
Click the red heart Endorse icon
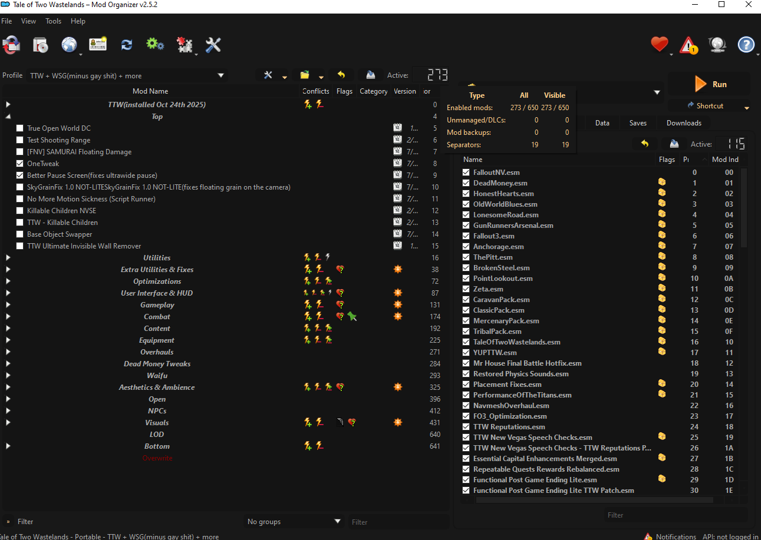(x=659, y=45)
